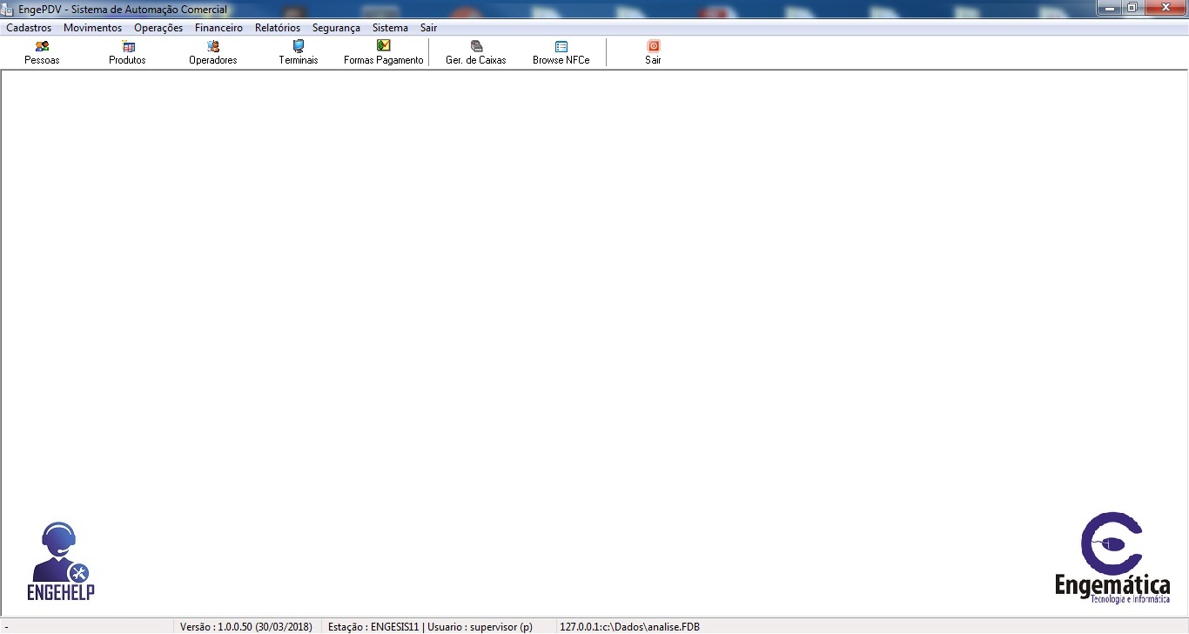Viewport: 1189px width, 634px height.
Task: Open the Produtos toolbar icon
Action: pyautogui.click(x=127, y=52)
